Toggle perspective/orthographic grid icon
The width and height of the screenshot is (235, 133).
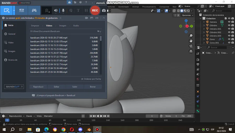coord(191,51)
